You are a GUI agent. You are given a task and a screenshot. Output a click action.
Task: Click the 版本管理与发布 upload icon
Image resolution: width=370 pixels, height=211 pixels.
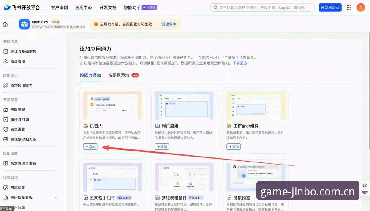[x=5, y=163]
